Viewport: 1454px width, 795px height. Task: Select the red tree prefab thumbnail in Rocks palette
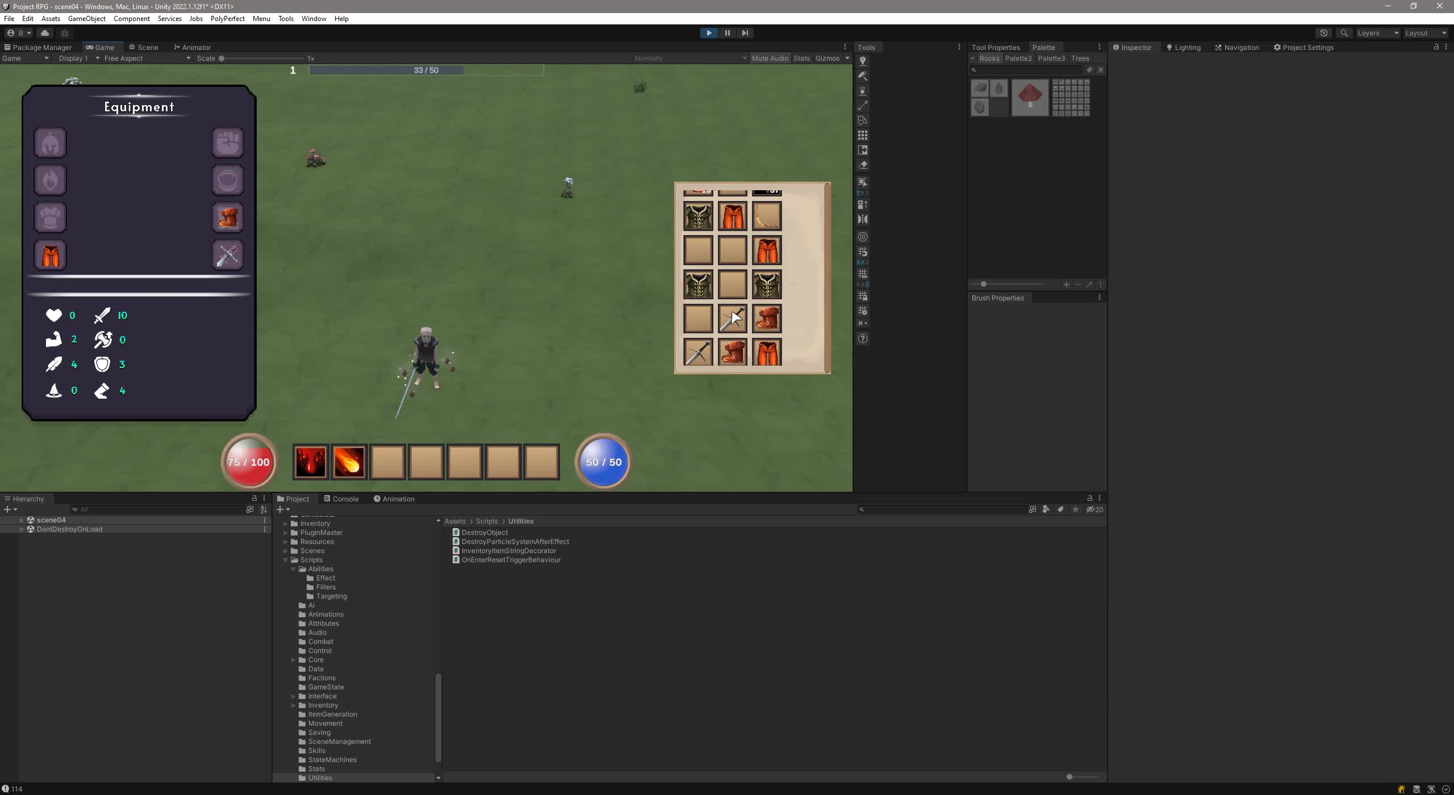1030,97
